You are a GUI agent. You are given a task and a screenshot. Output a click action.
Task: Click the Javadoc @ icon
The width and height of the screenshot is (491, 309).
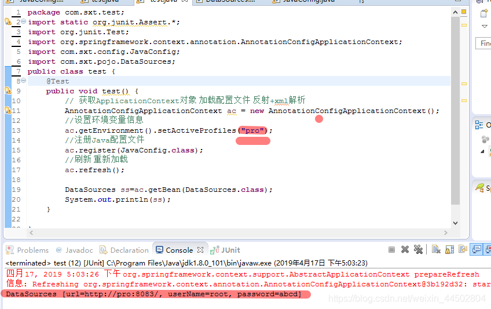59,250
